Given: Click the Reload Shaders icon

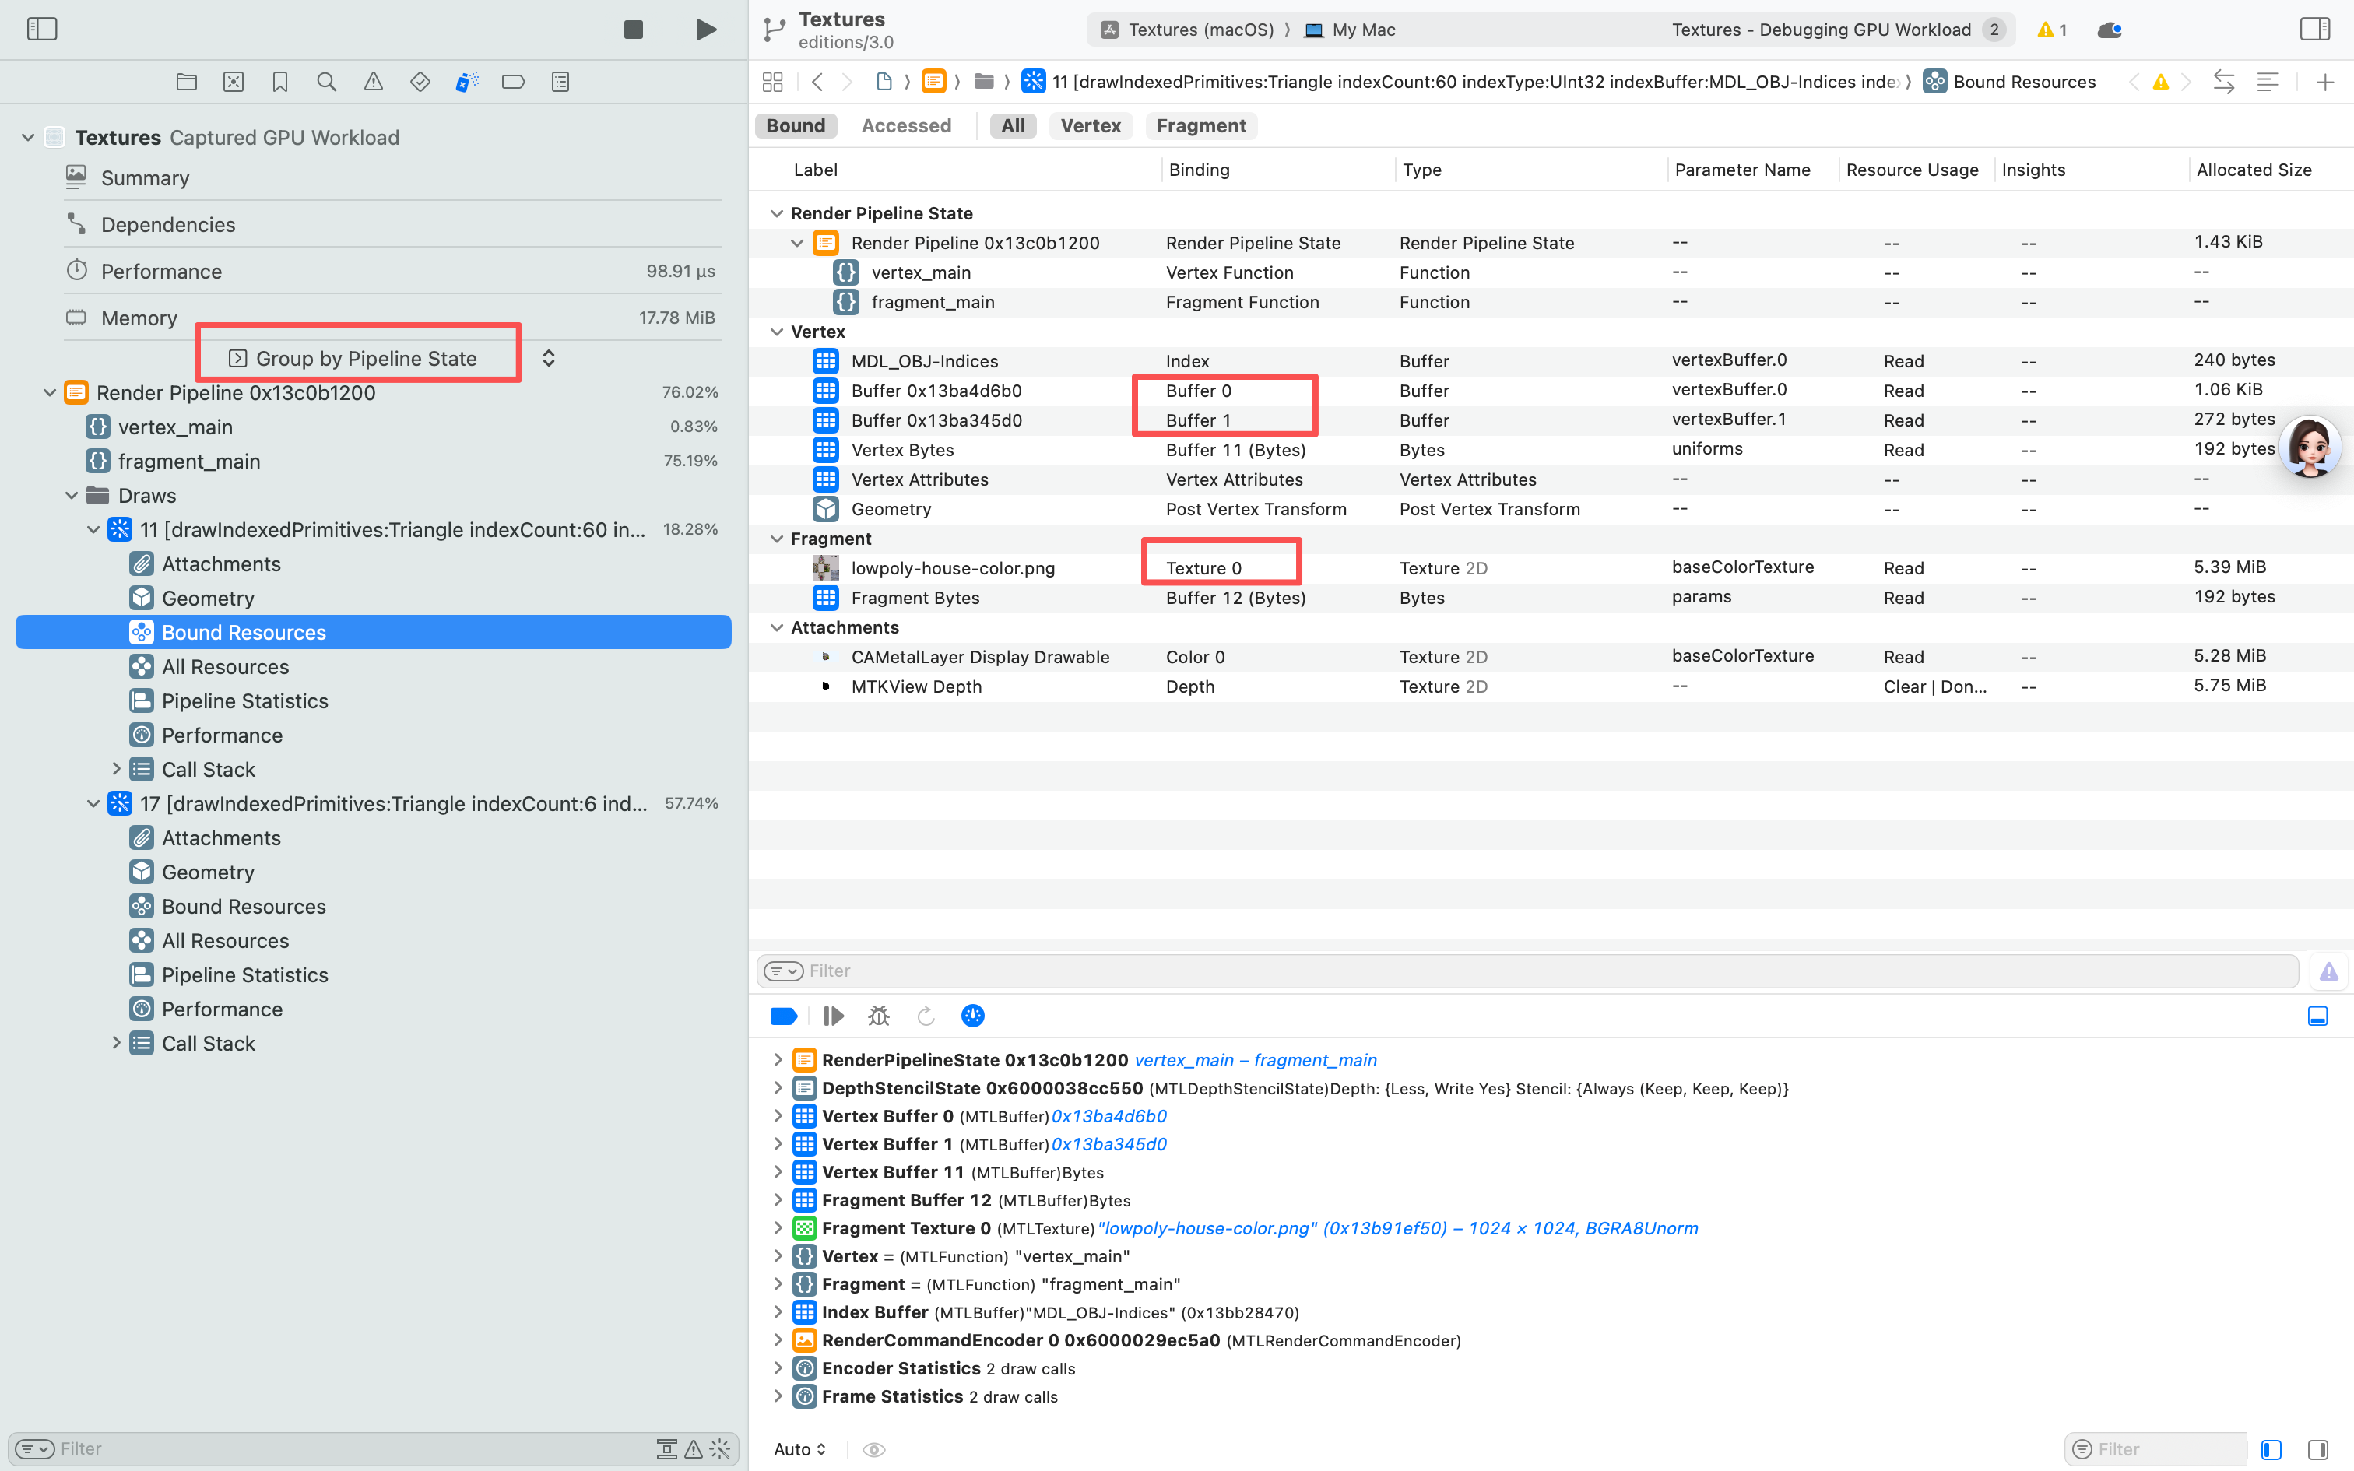Looking at the screenshot, I should 926,1016.
